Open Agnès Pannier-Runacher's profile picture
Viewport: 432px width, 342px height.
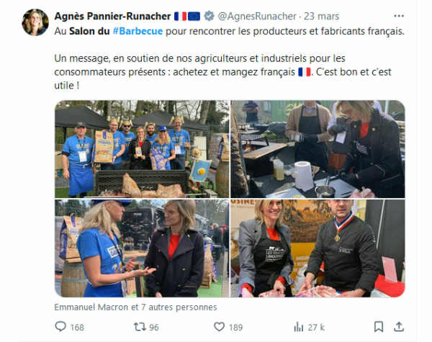coord(35,22)
